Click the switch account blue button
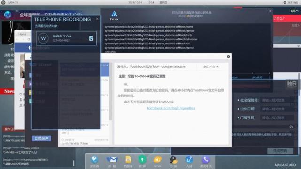The width and height of the screenshot is (301, 169). coord(41,139)
